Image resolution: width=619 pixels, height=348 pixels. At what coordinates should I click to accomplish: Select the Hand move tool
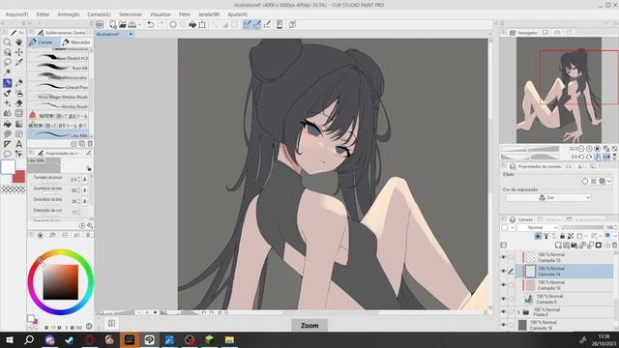click(x=18, y=43)
